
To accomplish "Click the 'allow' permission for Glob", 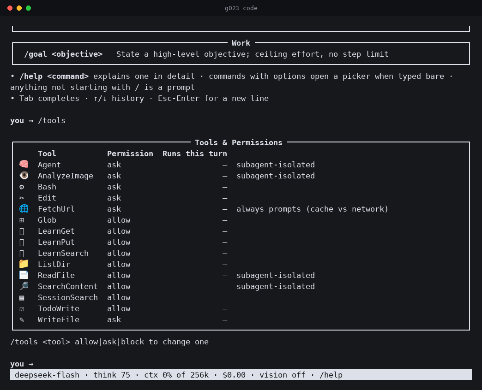I will 119,220.
